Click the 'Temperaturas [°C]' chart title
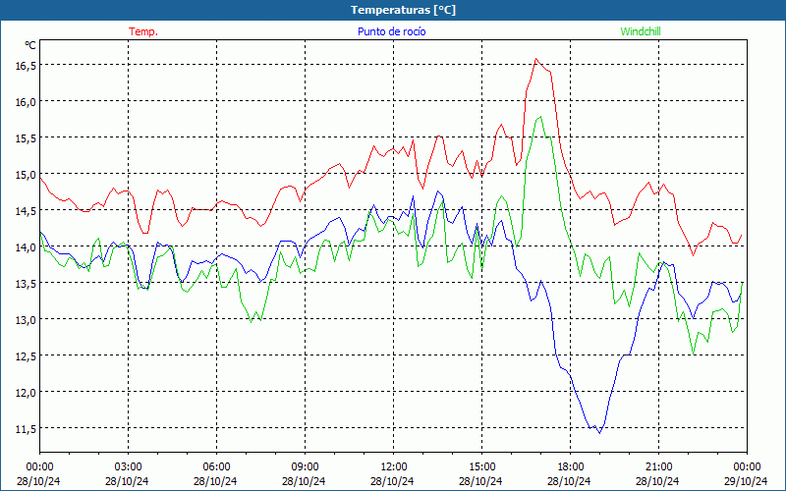 pos(403,10)
